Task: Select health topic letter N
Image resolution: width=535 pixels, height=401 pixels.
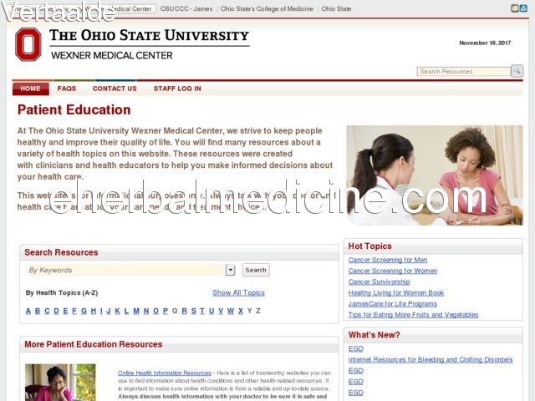Action: (x=146, y=311)
